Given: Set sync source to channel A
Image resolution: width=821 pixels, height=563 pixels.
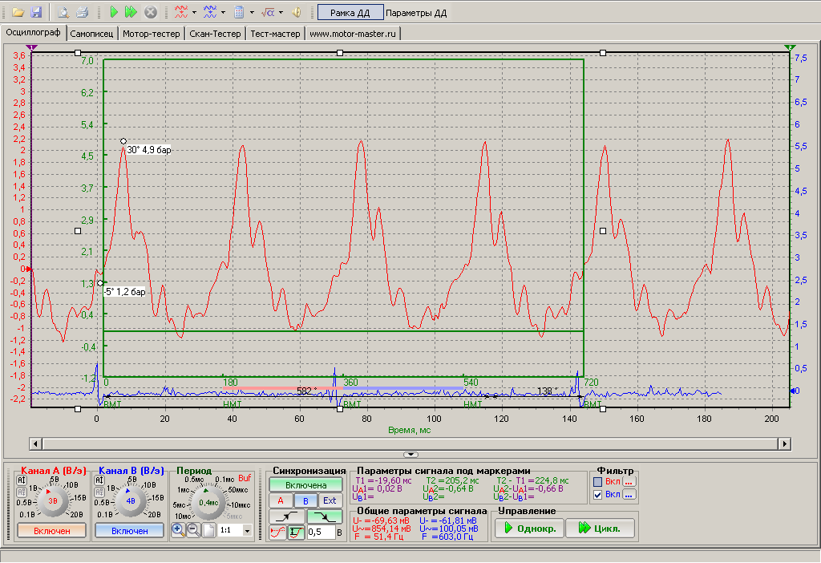Looking at the screenshot, I should pos(280,500).
